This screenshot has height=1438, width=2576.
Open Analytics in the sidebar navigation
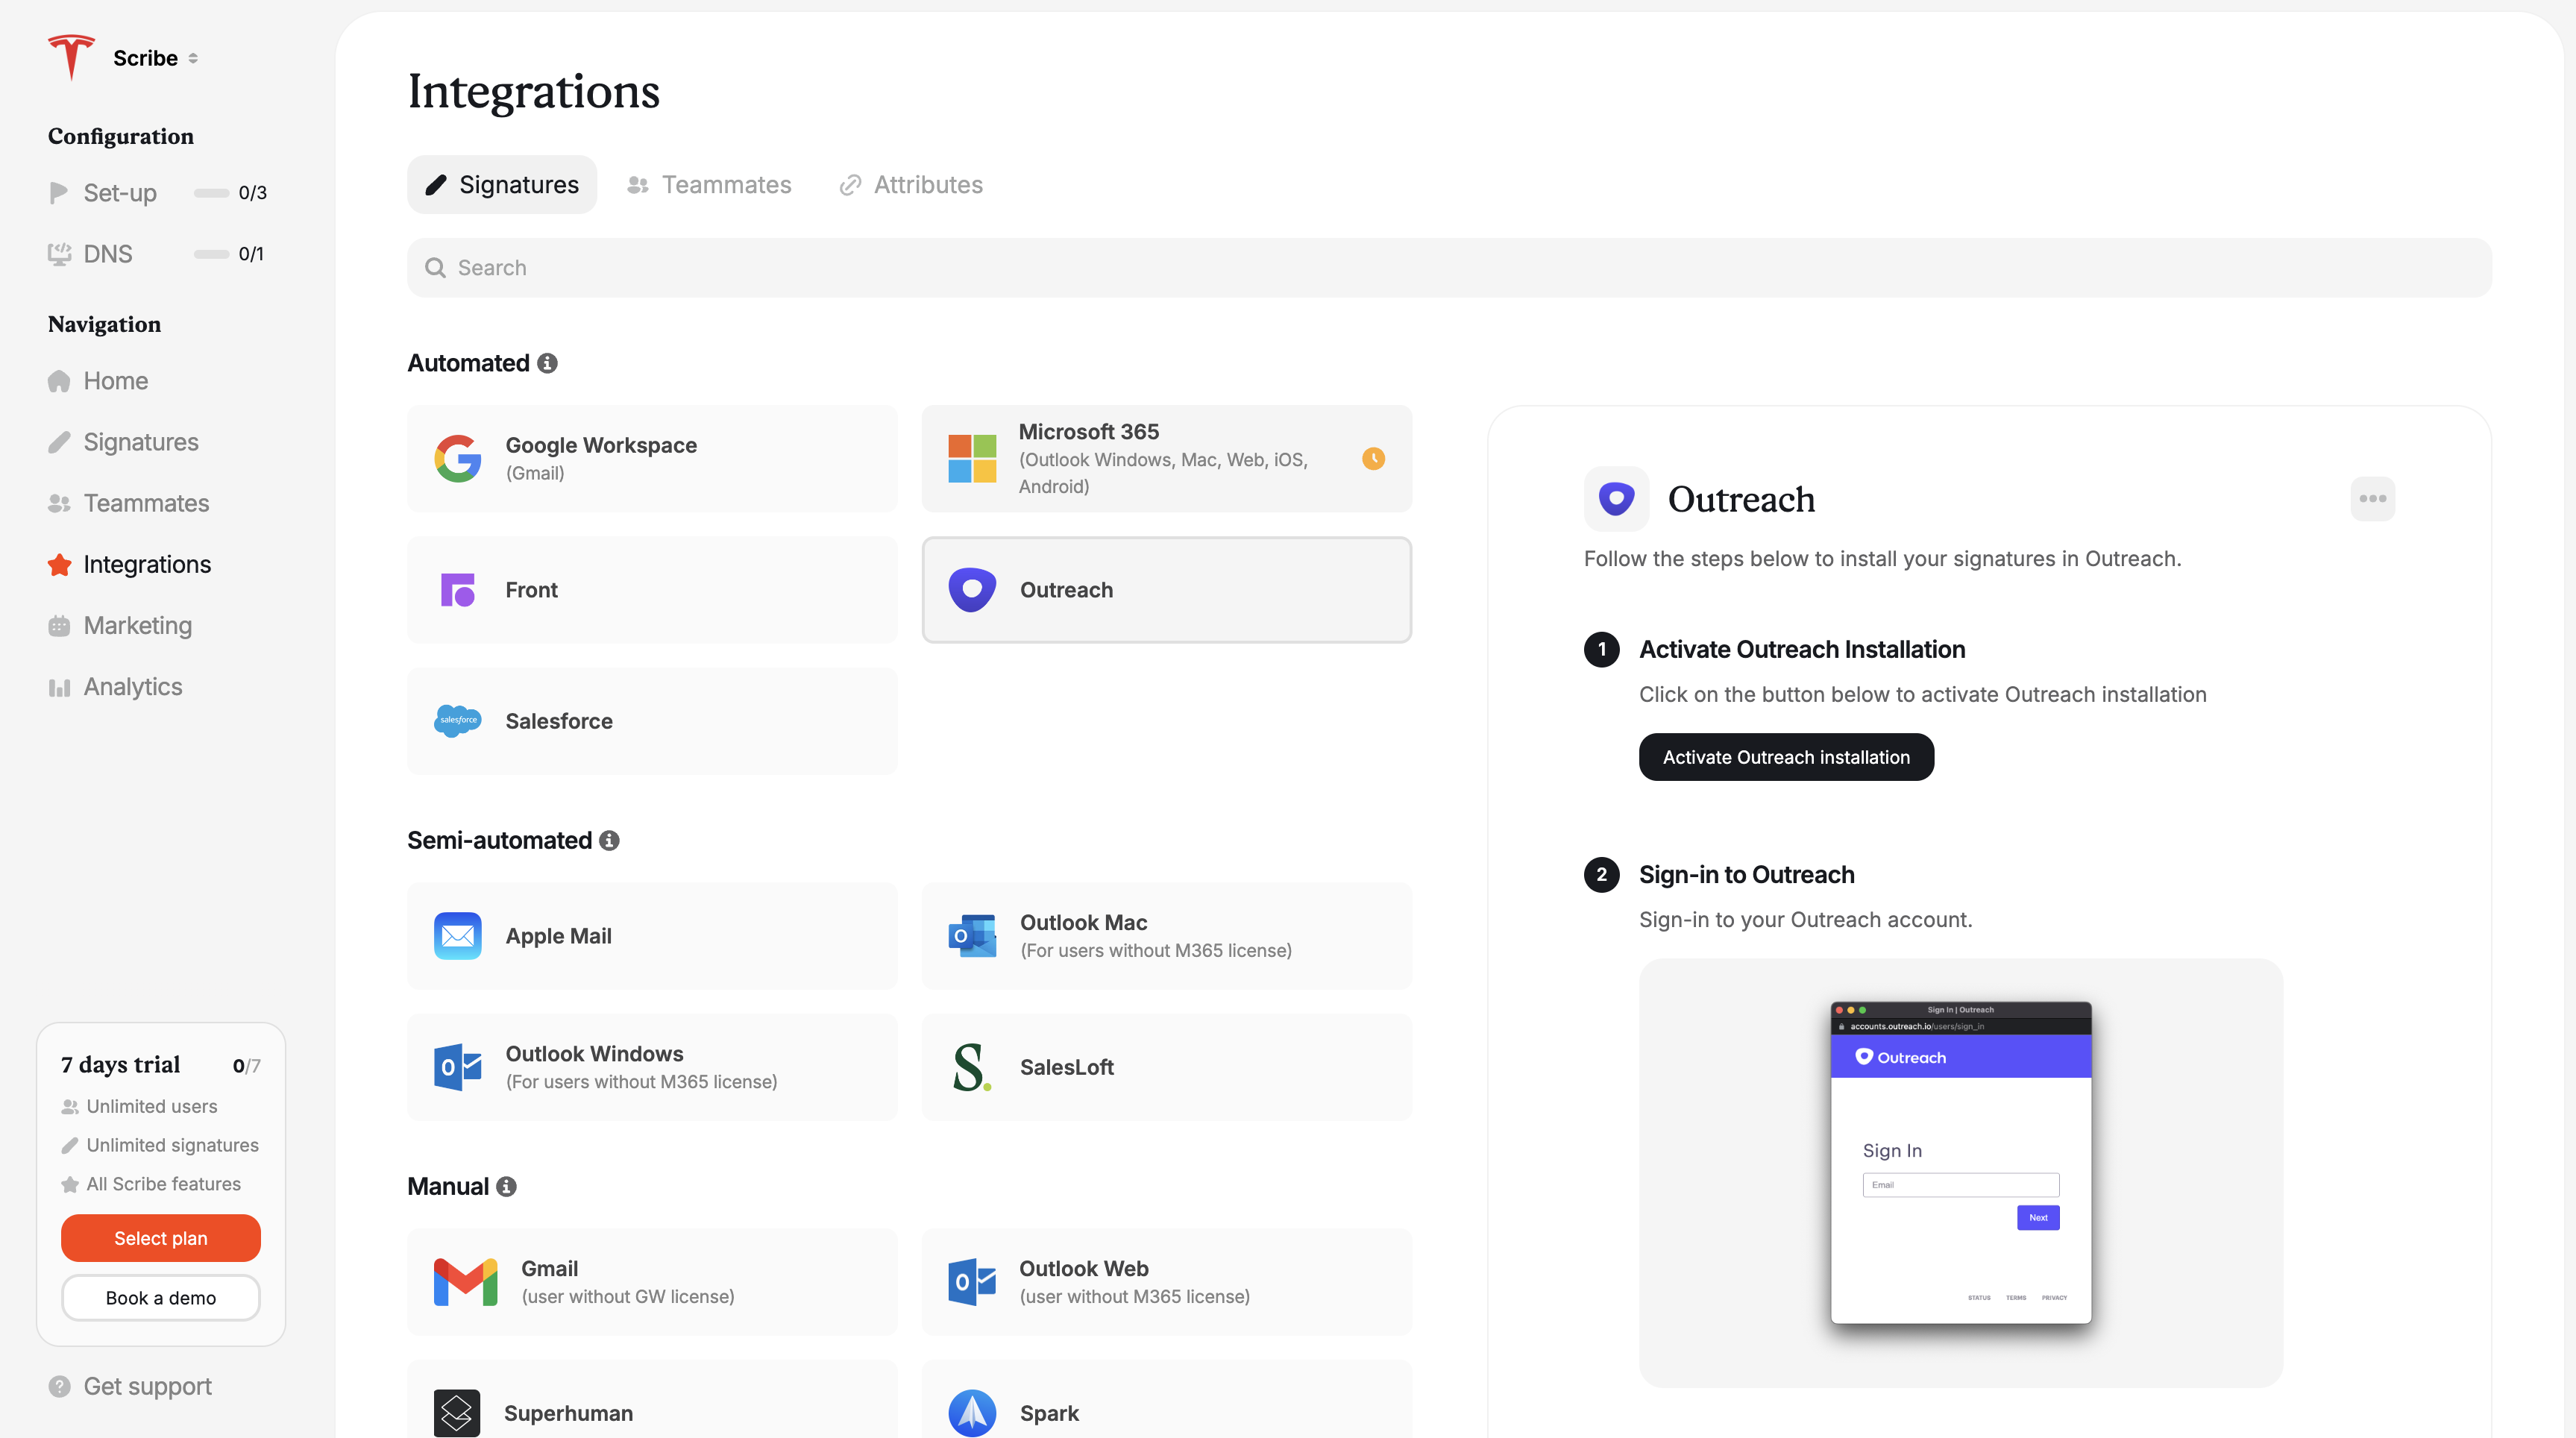point(132,687)
